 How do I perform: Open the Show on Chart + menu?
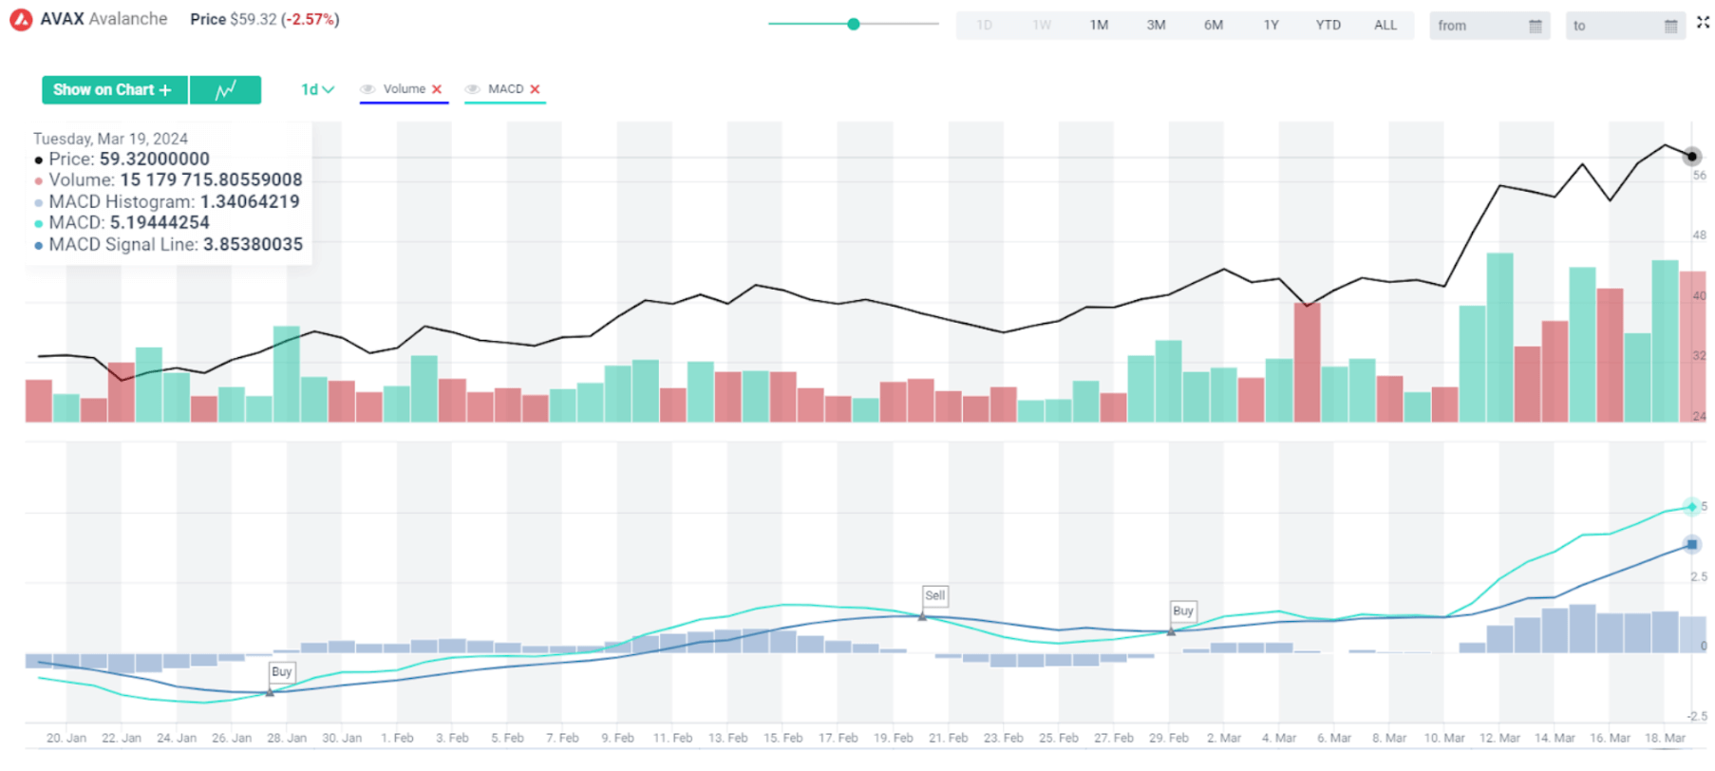pyautogui.click(x=114, y=90)
